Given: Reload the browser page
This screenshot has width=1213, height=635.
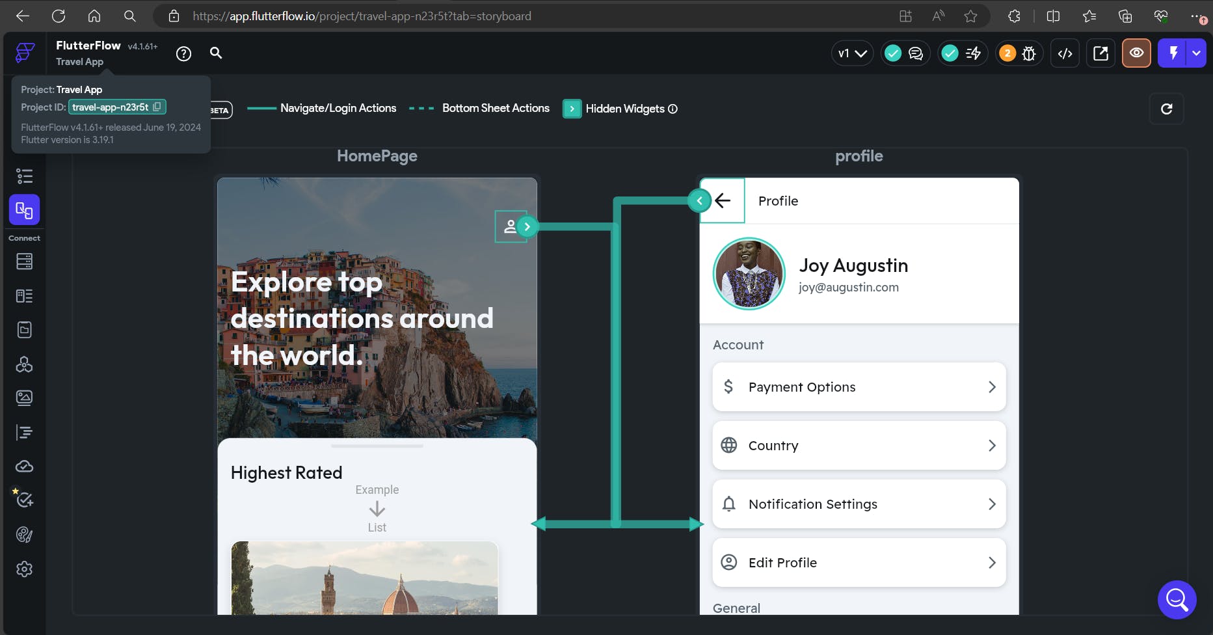Looking at the screenshot, I should pos(59,16).
